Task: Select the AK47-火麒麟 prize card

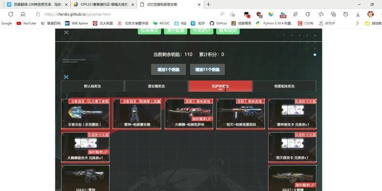Action: tap(292, 178)
